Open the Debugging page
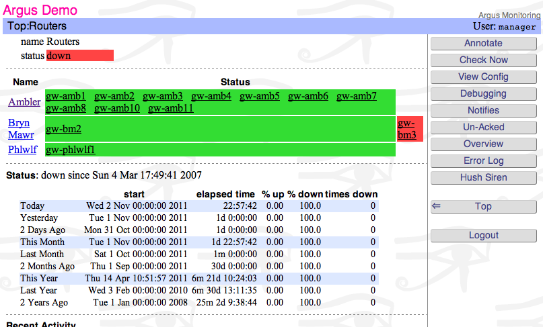The image size is (543, 327). [482, 93]
